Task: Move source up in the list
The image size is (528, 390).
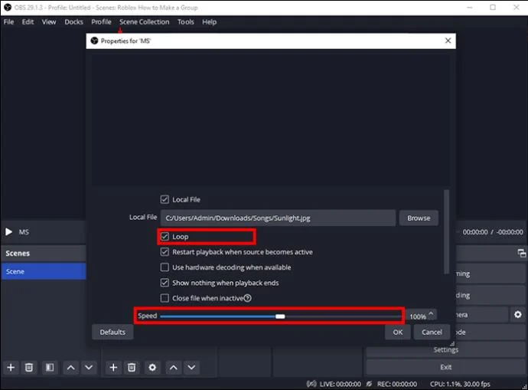Action: click(174, 368)
